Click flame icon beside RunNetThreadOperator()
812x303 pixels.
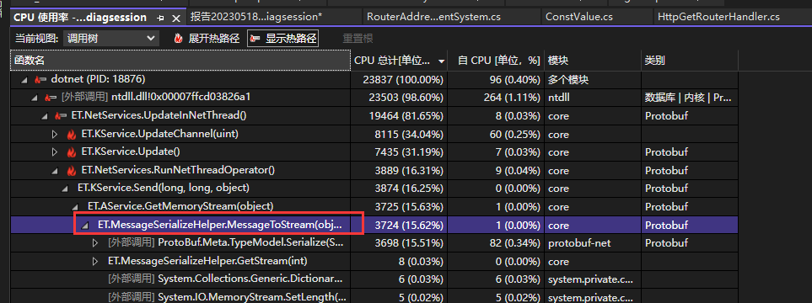[72, 171]
